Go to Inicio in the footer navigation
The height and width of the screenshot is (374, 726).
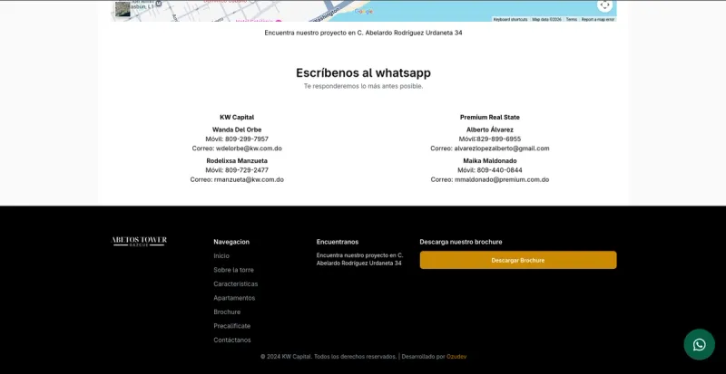221,255
